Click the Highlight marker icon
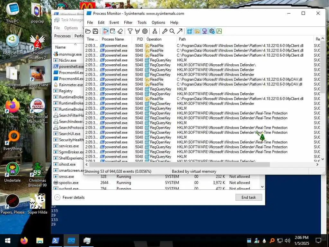This screenshot has height=247, width=329. (x=138, y=31)
